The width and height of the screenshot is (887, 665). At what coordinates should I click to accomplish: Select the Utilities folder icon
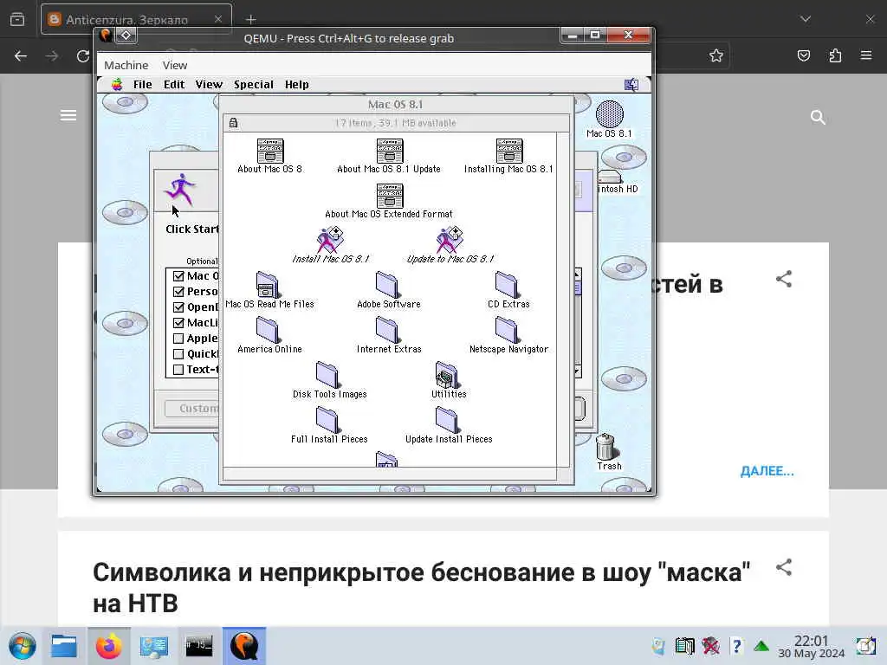coord(447,375)
